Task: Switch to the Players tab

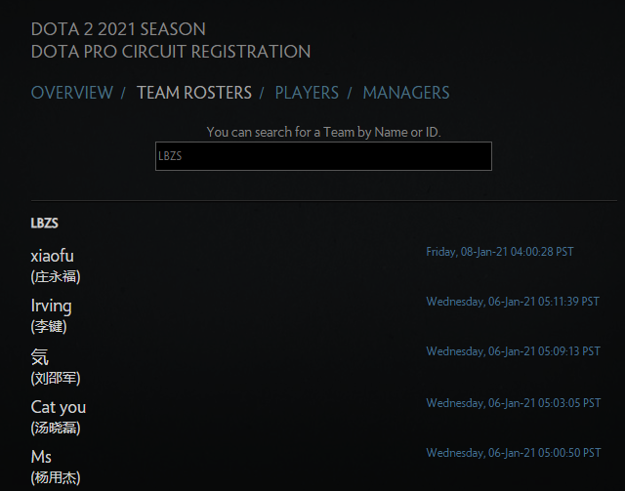Action: click(x=307, y=93)
